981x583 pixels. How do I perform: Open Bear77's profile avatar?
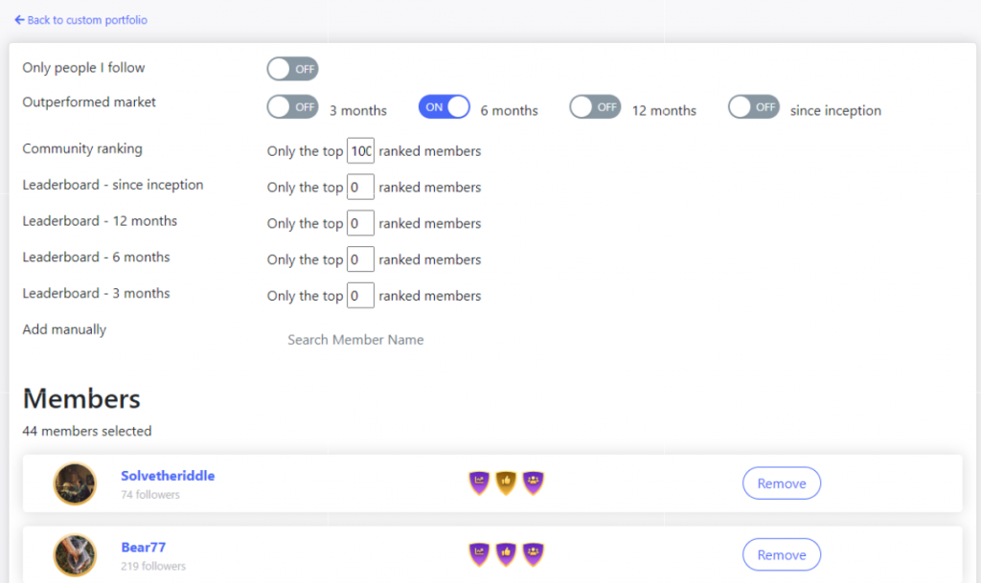(x=75, y=555)
